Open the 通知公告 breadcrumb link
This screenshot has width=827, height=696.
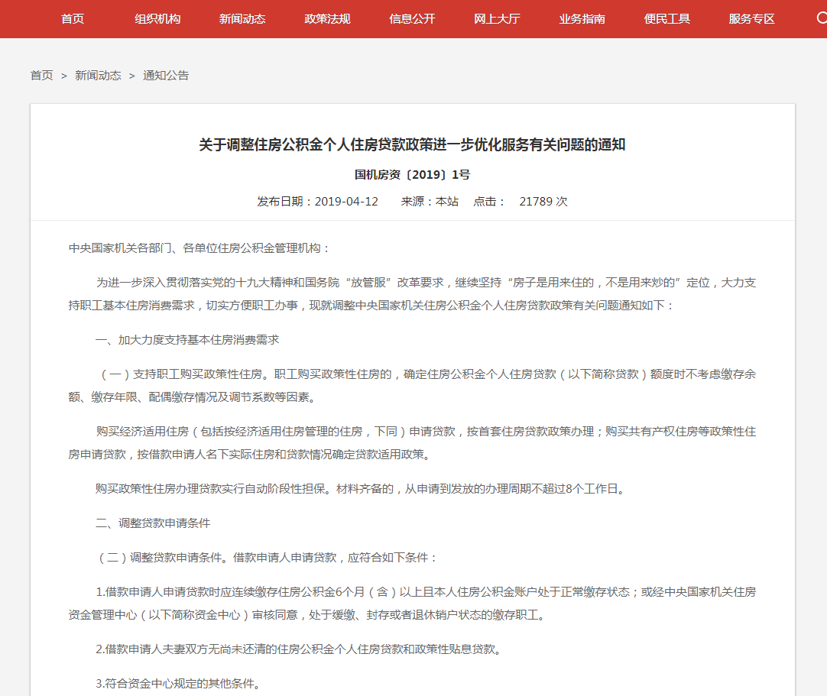click(166, 76)
